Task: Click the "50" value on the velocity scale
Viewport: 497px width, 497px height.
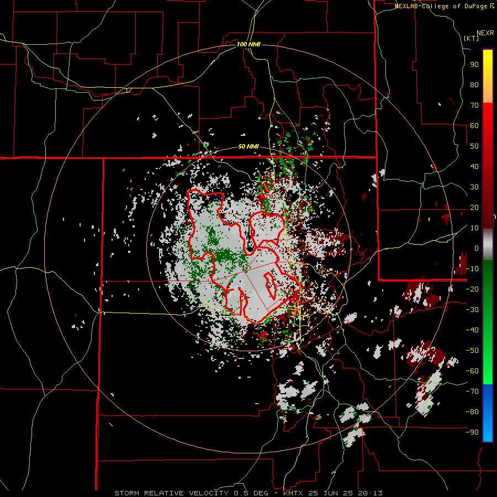Action: pos(474,146)
